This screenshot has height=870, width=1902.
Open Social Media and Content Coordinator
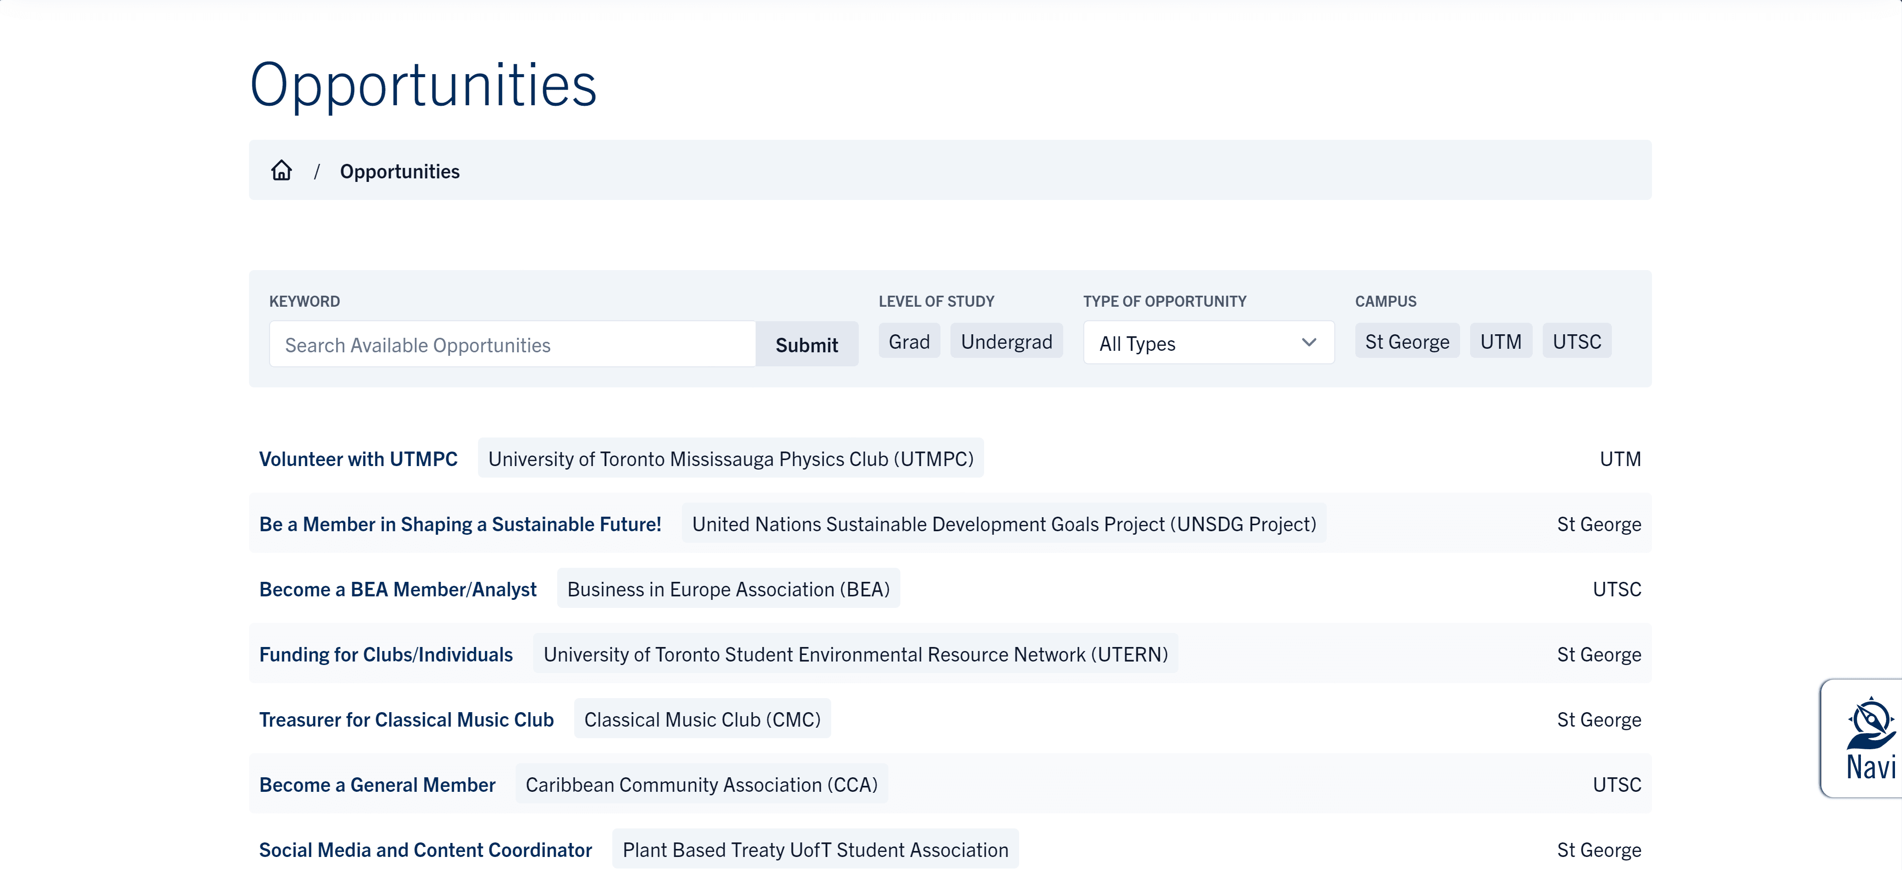[425, 849]
